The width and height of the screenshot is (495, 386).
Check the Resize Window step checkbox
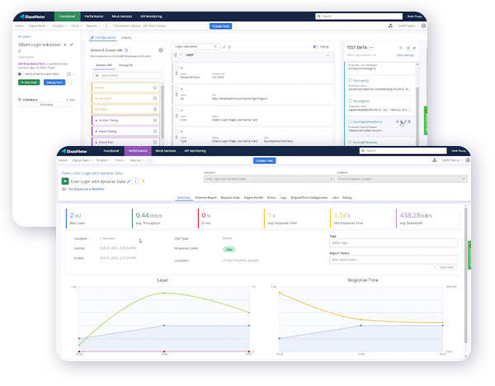177,68
